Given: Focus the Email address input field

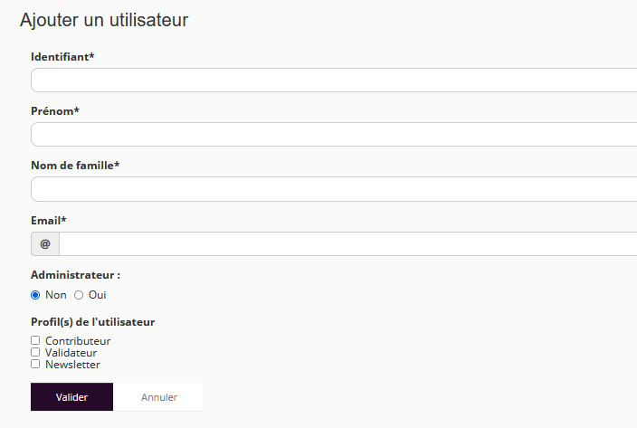Looking at the screenshot, I should click(348, 244).
